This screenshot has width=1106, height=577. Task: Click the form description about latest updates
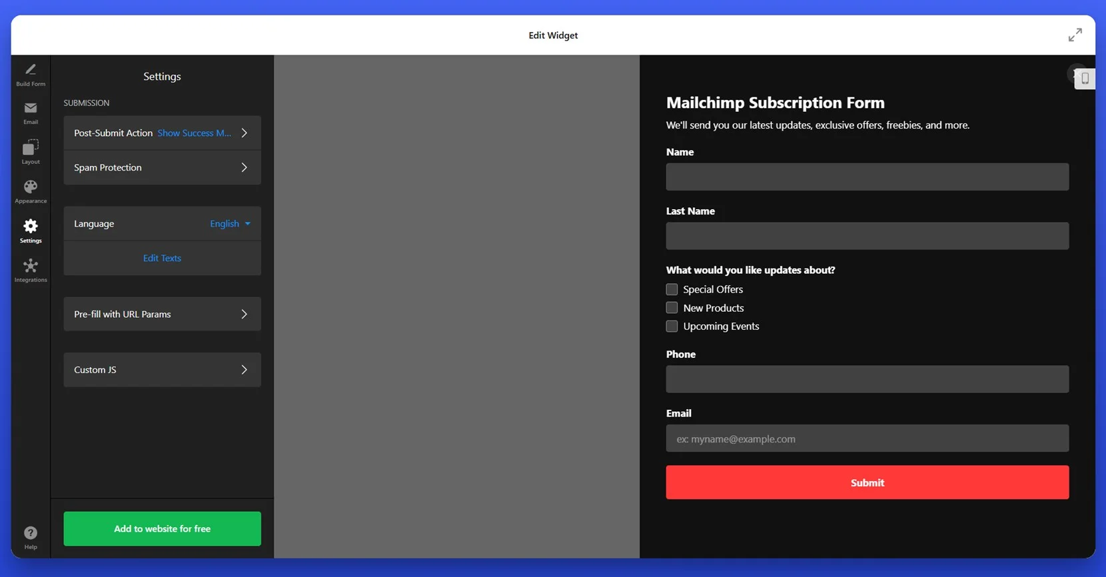pyautogui.click(x=818, y=125)
